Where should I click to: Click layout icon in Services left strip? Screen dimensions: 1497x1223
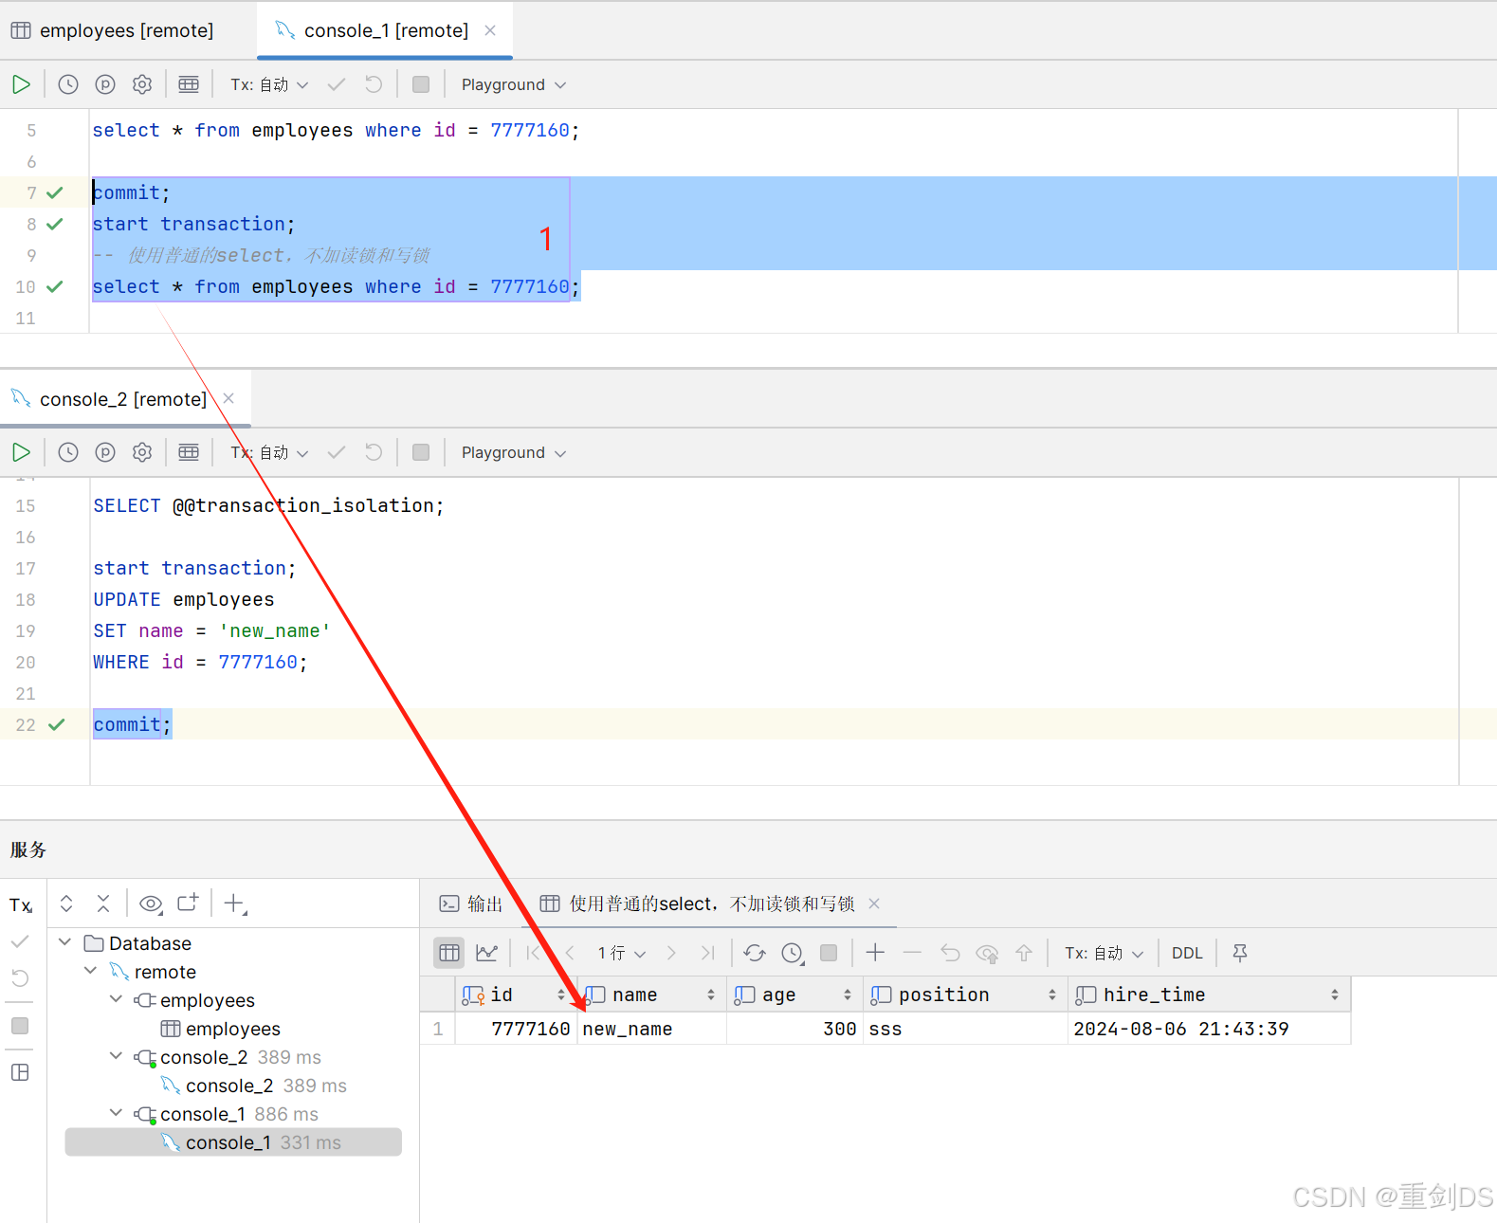[20, 1072]
